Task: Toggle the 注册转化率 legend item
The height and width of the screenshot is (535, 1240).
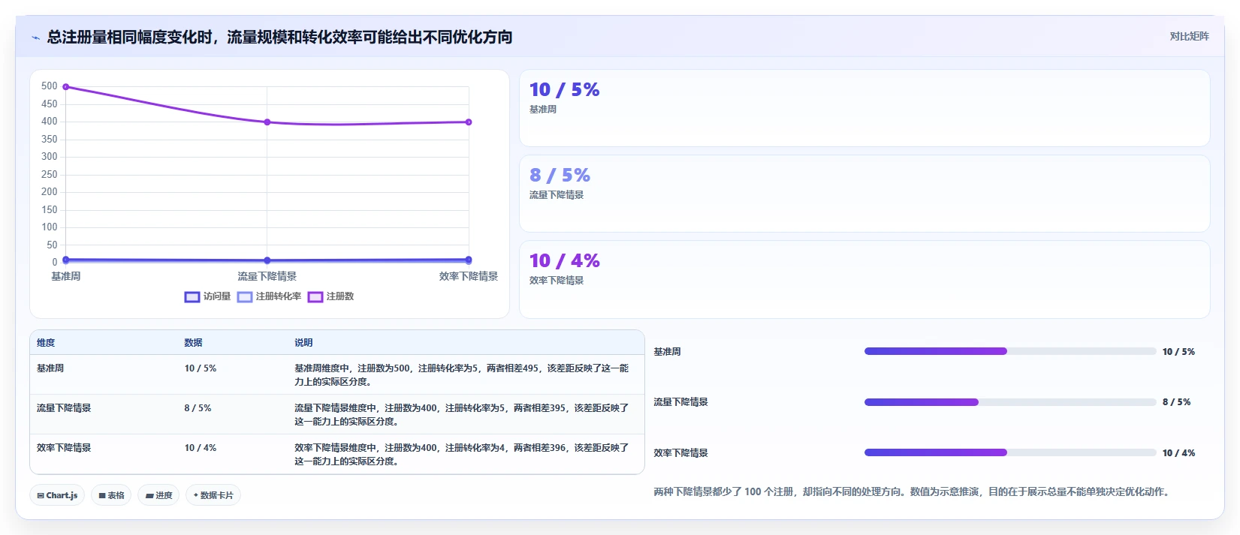Action: (270, 296)
